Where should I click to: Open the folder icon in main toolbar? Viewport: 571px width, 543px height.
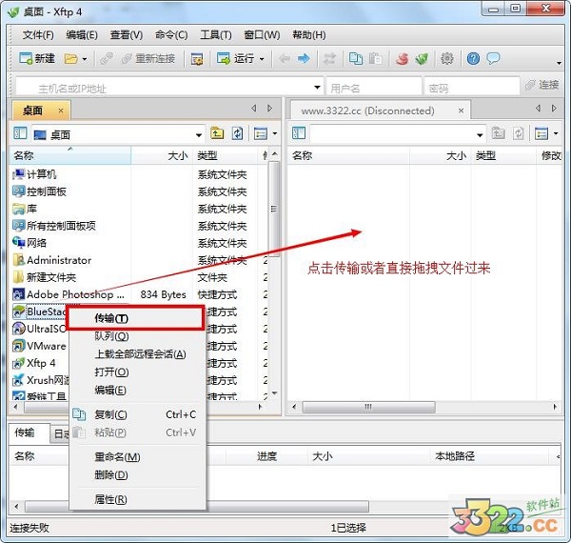(70, 58)
